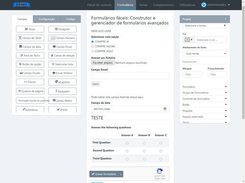Add Campo Matriz field
This screenshot has width=245, height=183.
(x=62, y=101)
